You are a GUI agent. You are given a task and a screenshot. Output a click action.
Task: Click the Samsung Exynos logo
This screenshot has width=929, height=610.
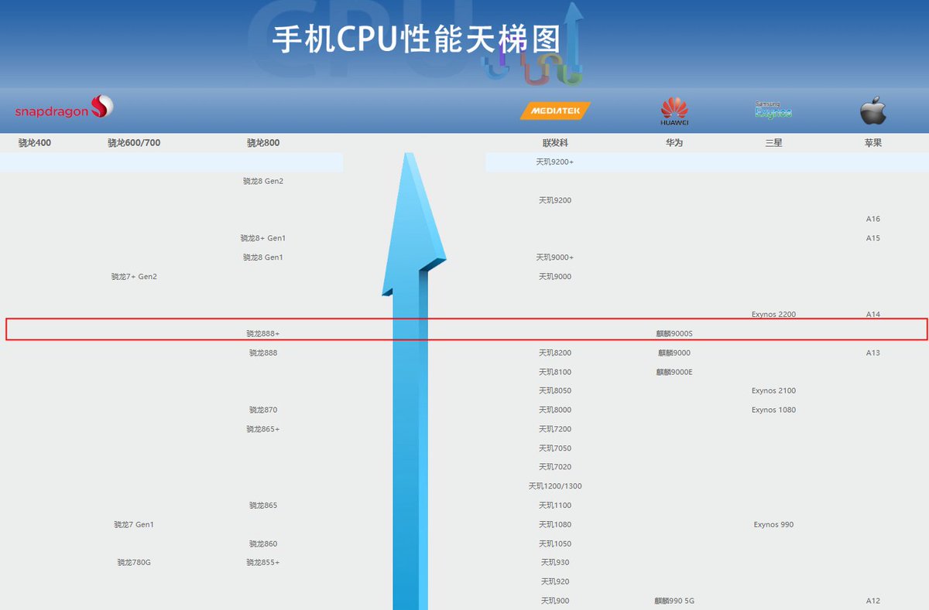point(773,110)
